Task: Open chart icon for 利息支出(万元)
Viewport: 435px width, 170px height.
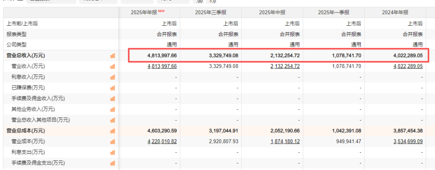Action: coord(113,152)
